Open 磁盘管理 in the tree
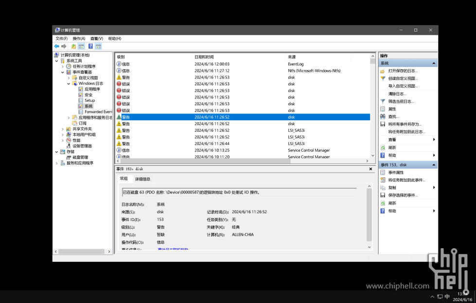Screen dimensions: 476x303 [x=80, y=157]
